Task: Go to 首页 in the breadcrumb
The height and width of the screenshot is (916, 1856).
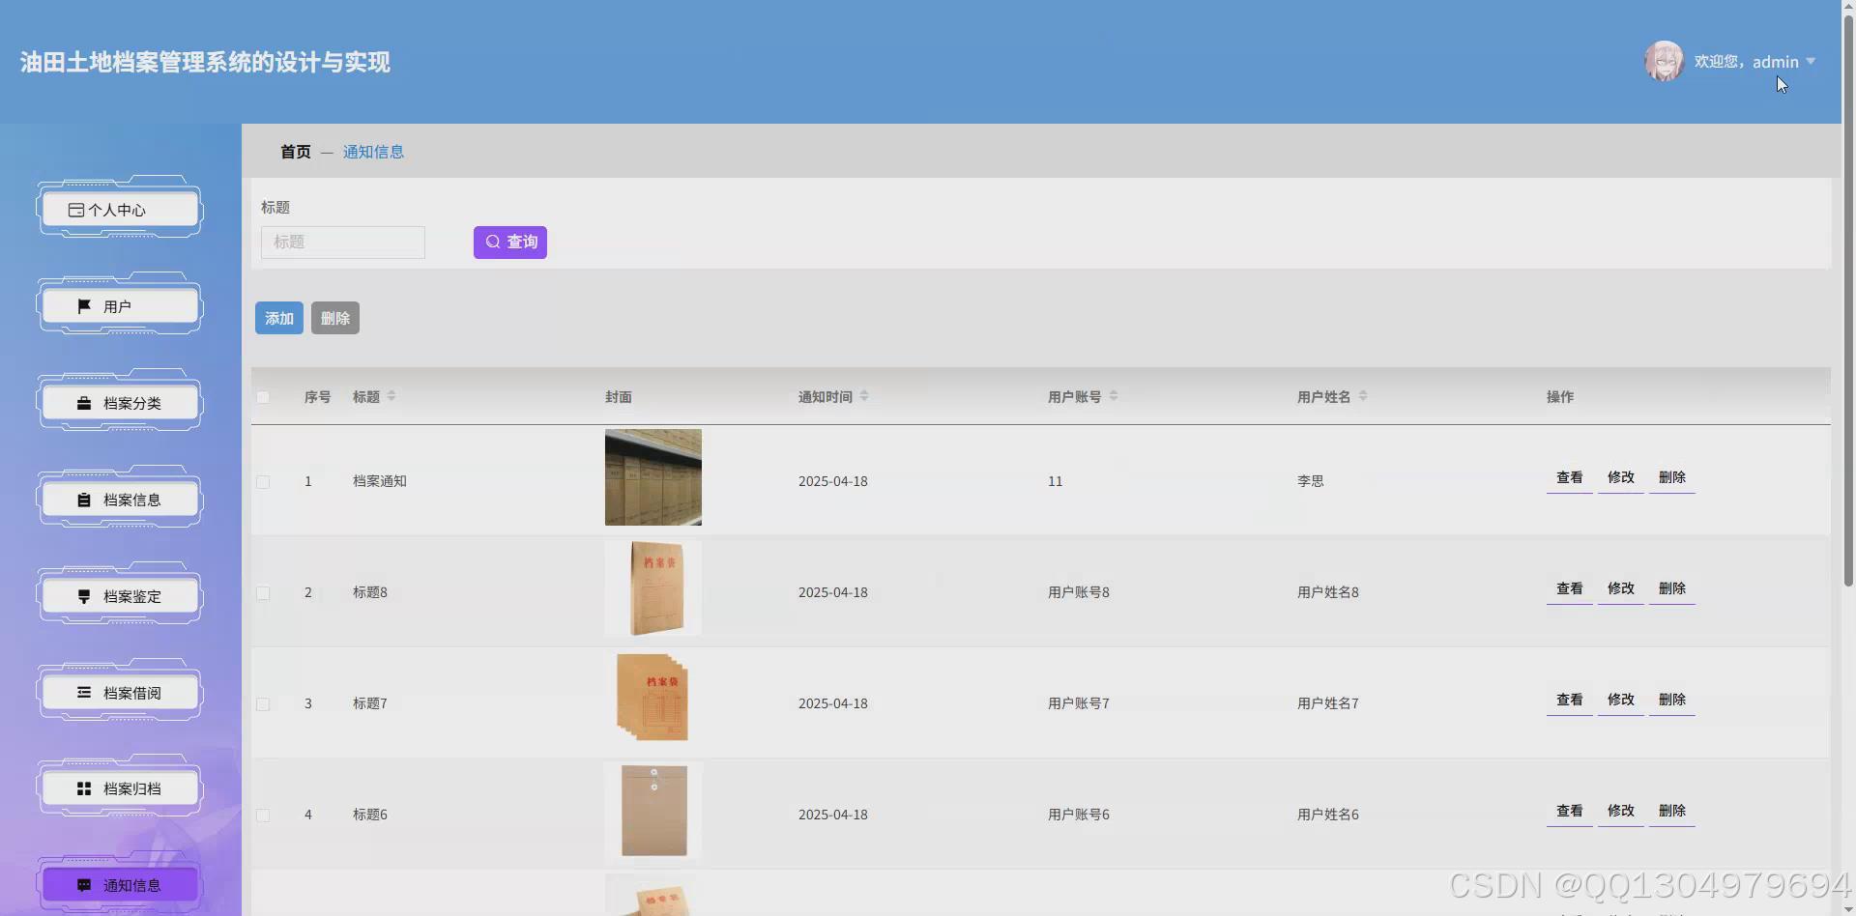Action: pos(296,152)
